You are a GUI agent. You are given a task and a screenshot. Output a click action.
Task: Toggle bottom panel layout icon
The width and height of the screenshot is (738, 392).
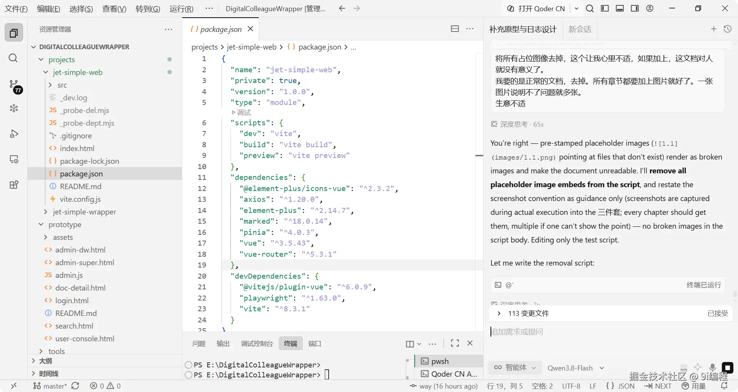pyautogui.click(x=620, y=8)
